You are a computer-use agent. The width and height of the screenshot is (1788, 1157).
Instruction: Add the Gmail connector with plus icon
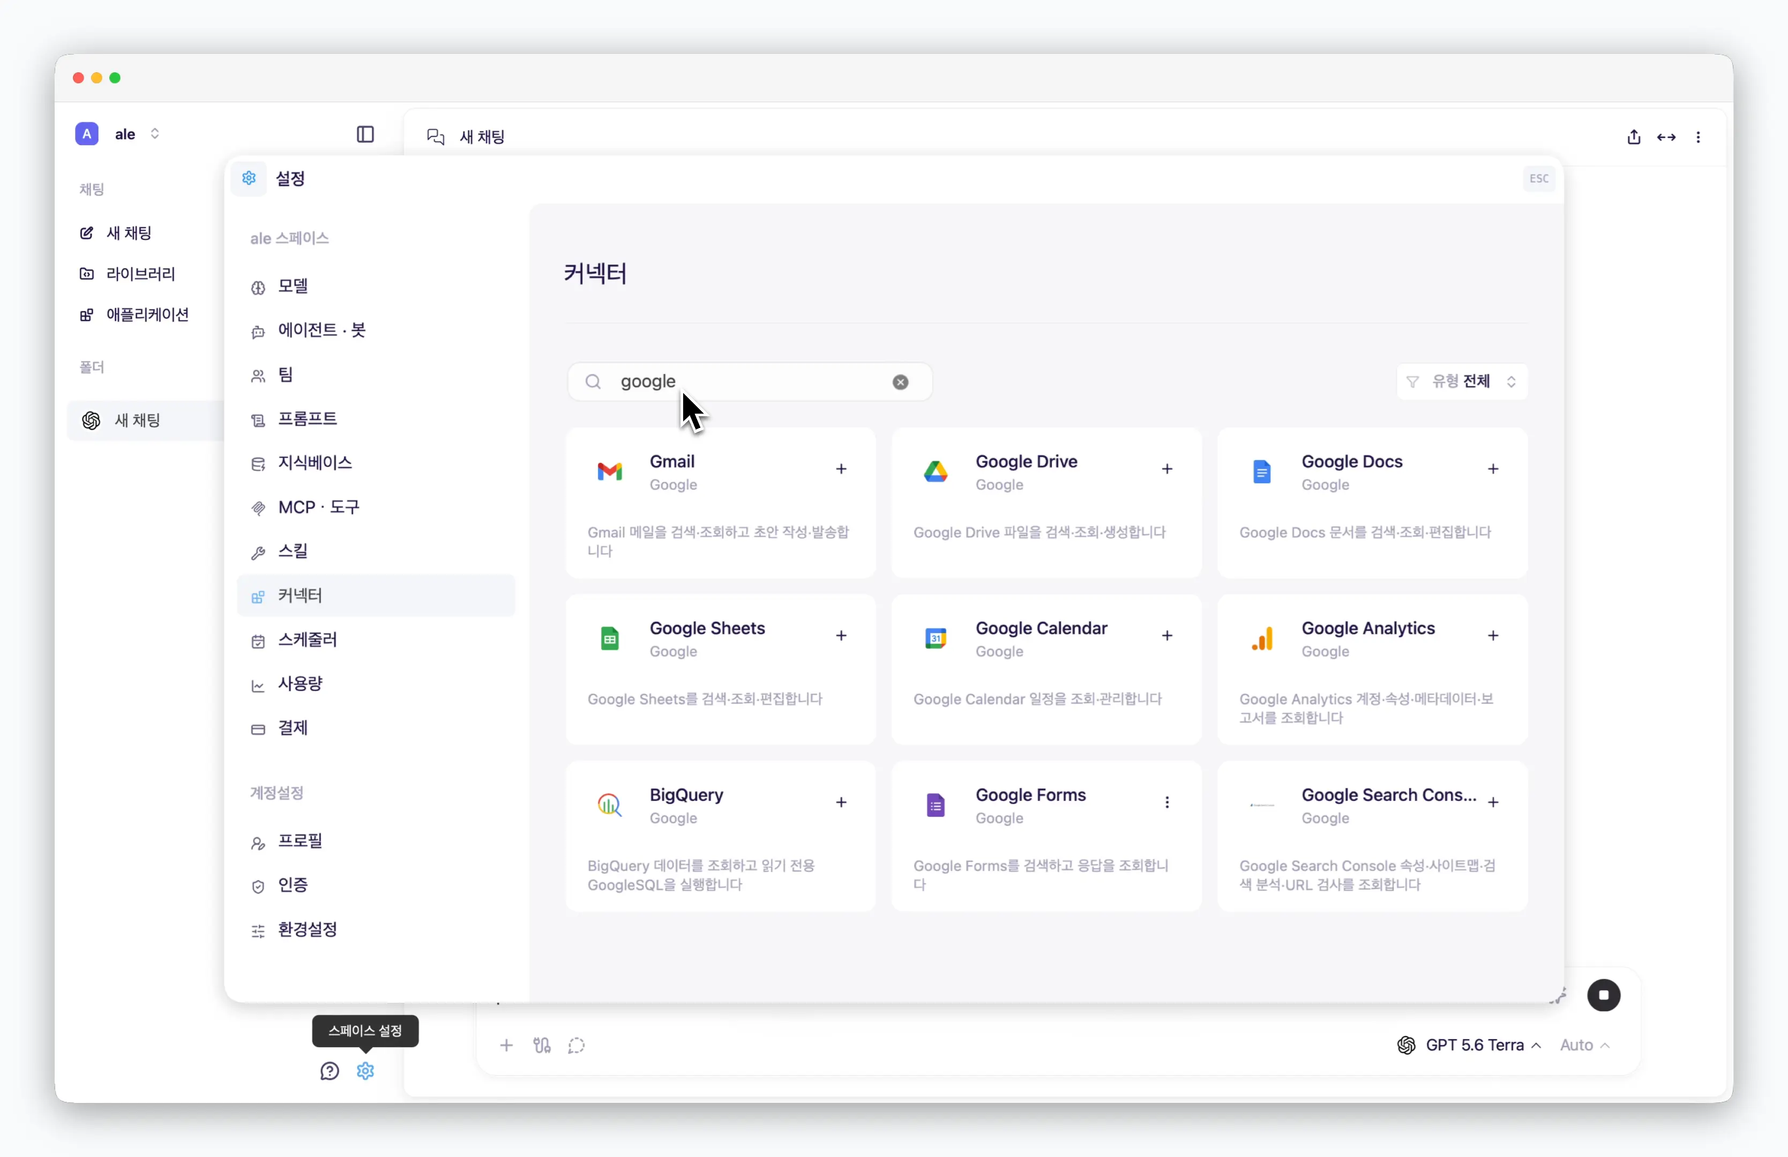tap(841, 469)
